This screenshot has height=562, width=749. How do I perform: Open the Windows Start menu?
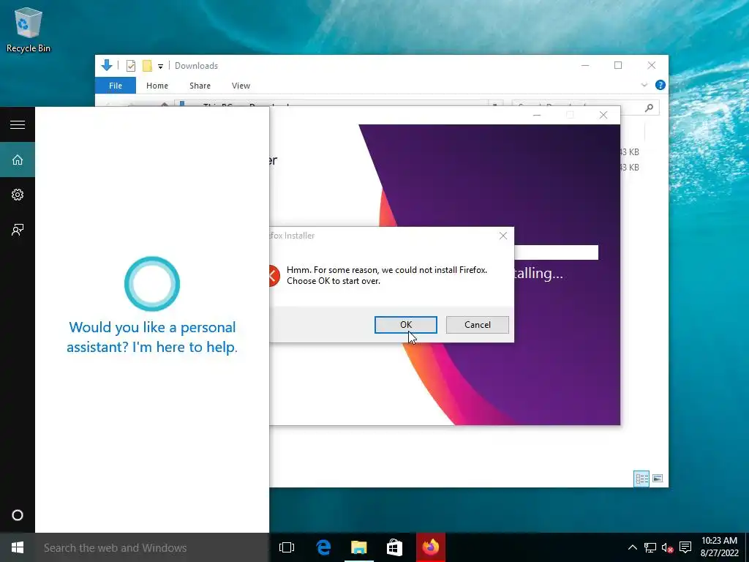point(18,547)
